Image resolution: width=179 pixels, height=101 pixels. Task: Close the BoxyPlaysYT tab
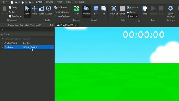pos(75,25)
